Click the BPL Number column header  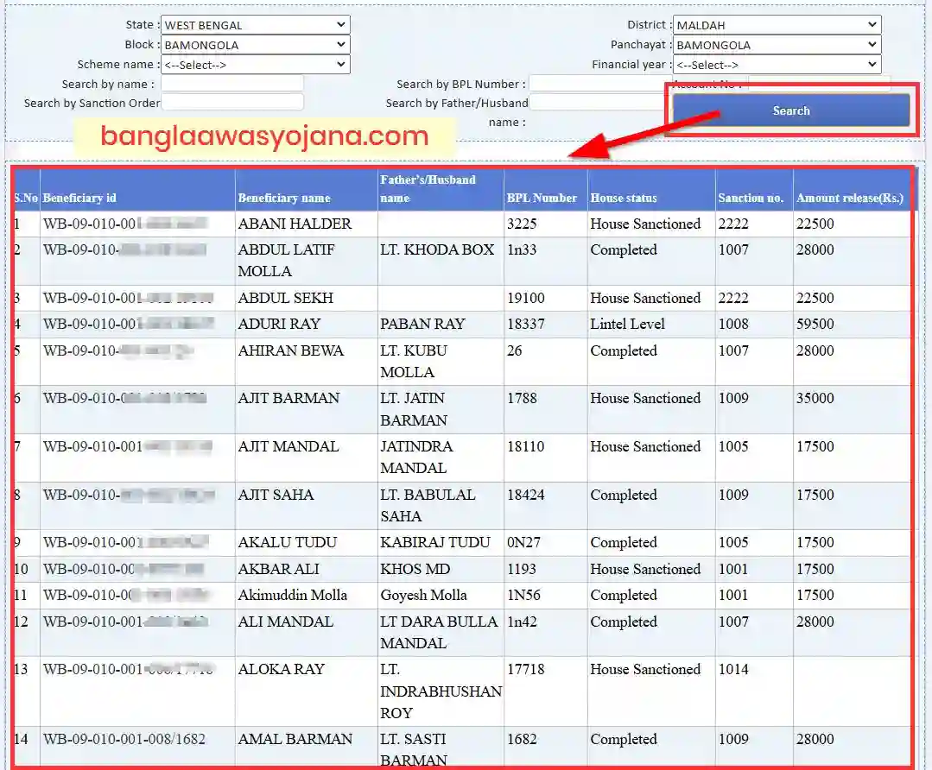(542, 198)
